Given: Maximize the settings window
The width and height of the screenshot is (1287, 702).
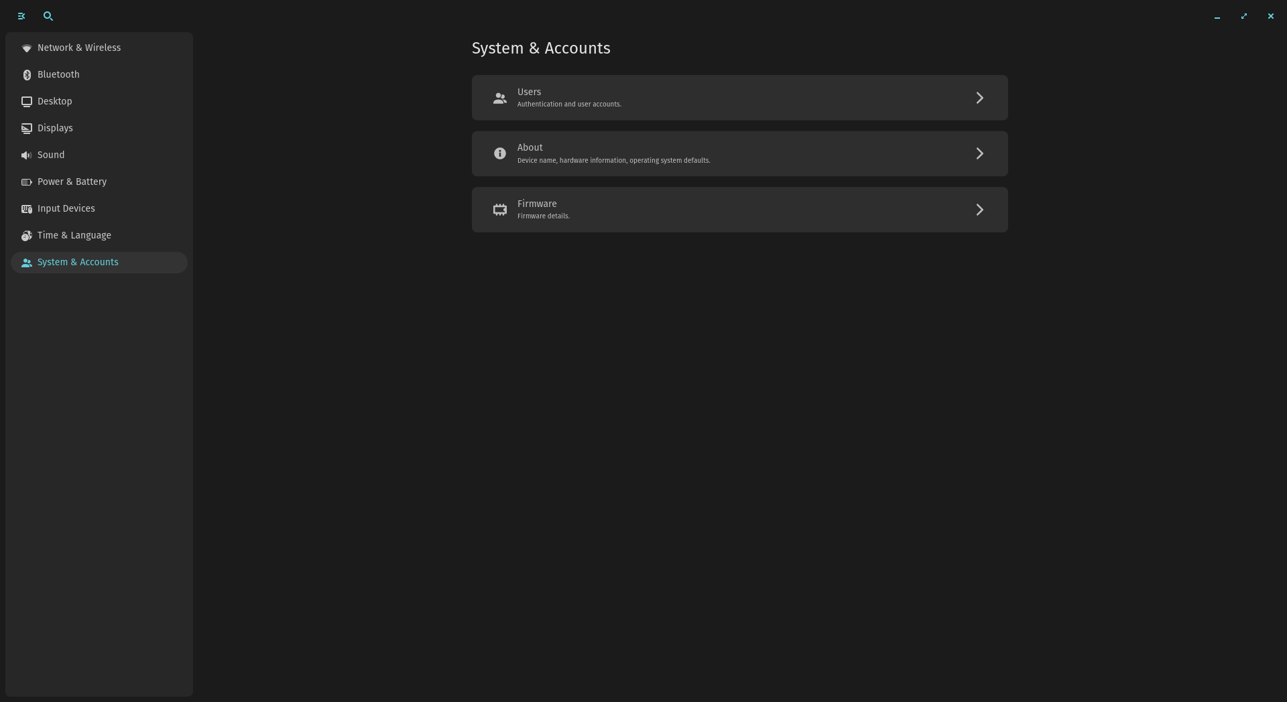Looking at the screenshot, I should 1243,16.
